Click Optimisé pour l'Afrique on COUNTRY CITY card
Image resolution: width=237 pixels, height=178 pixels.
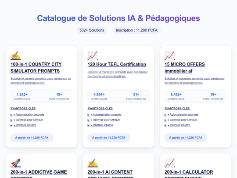28,120
